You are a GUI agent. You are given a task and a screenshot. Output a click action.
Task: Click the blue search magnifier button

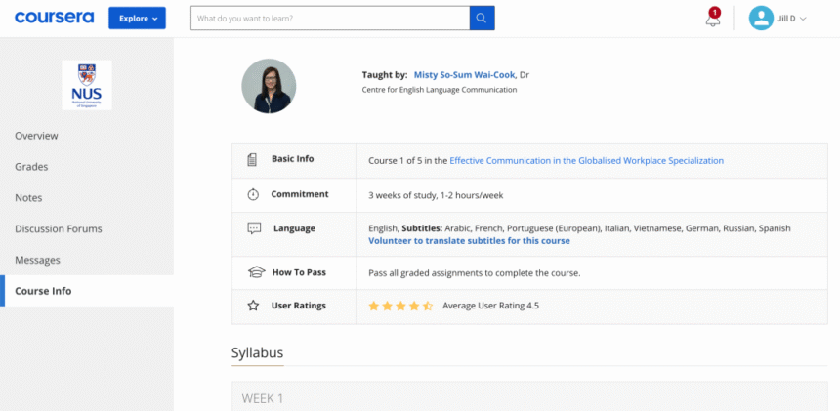click(482, 19)
